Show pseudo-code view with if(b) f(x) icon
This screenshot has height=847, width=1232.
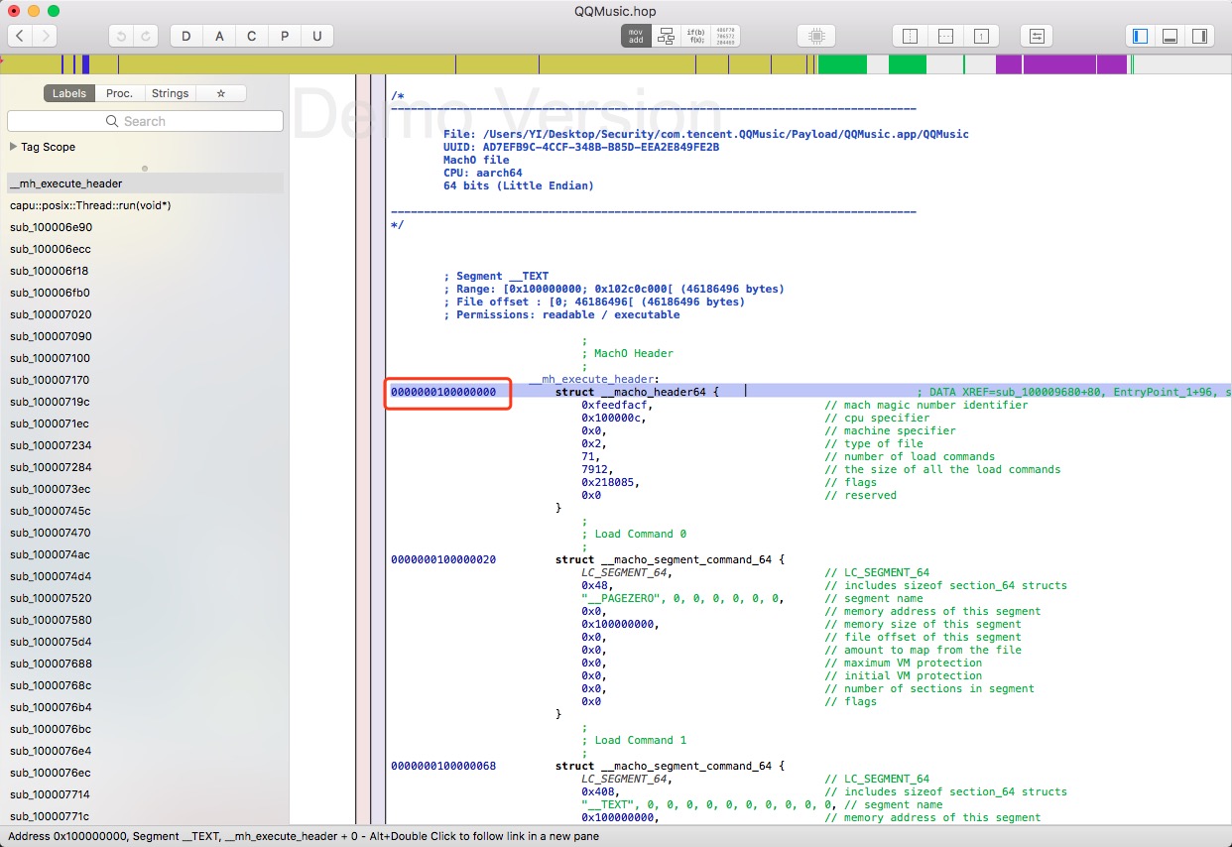pyautogui.click(x=695, y=36)
